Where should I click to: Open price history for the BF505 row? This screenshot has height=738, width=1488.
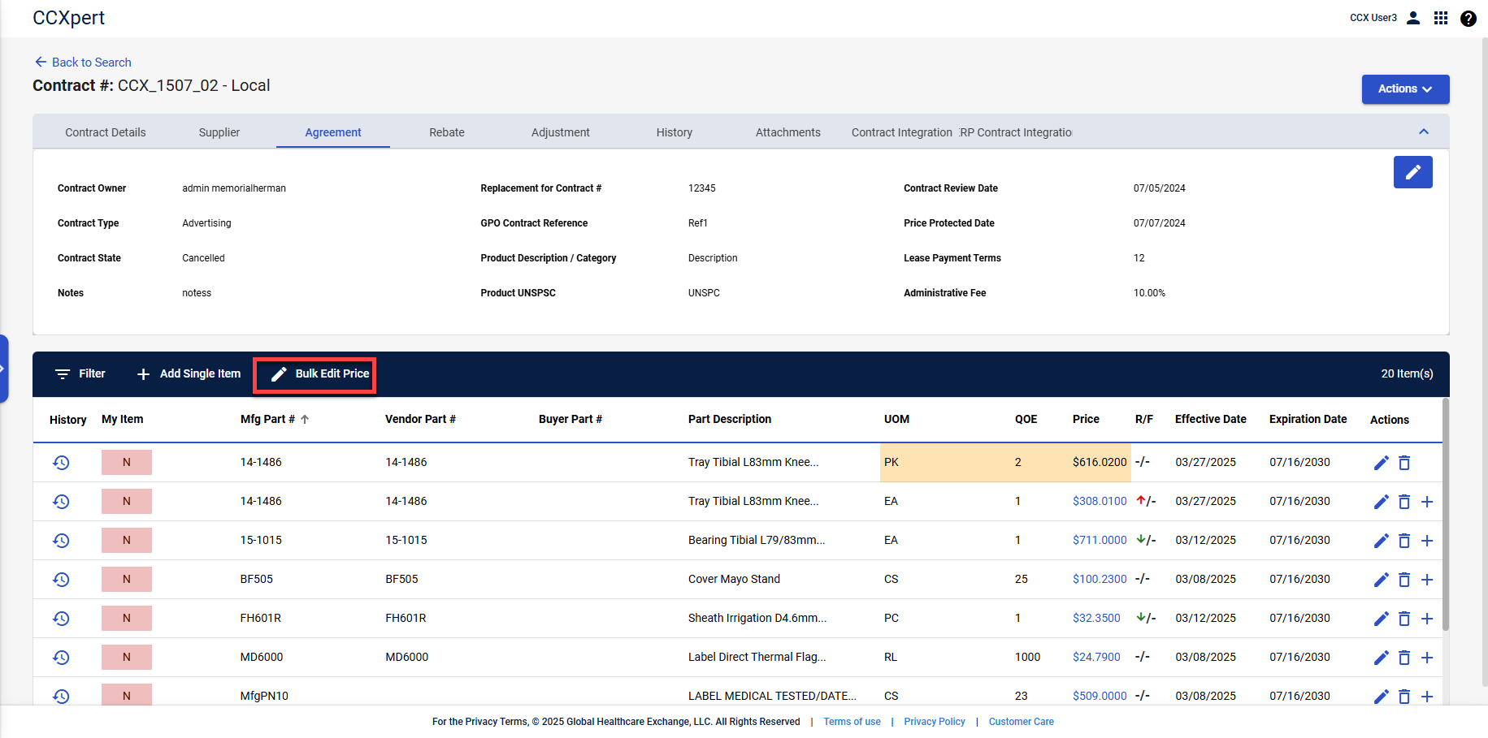(61, 579)
